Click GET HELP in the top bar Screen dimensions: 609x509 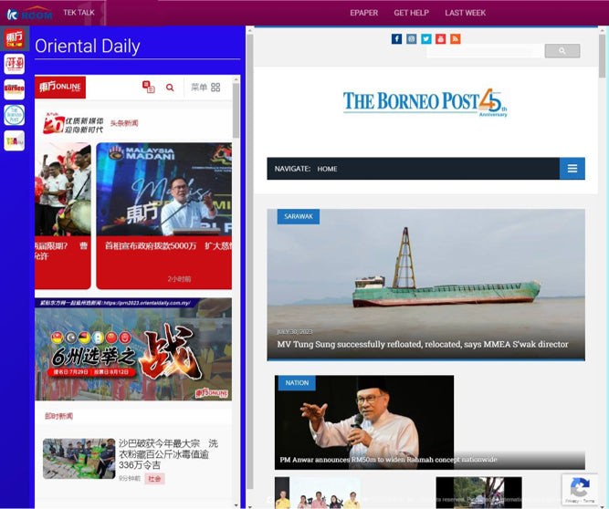pos(411,13)
